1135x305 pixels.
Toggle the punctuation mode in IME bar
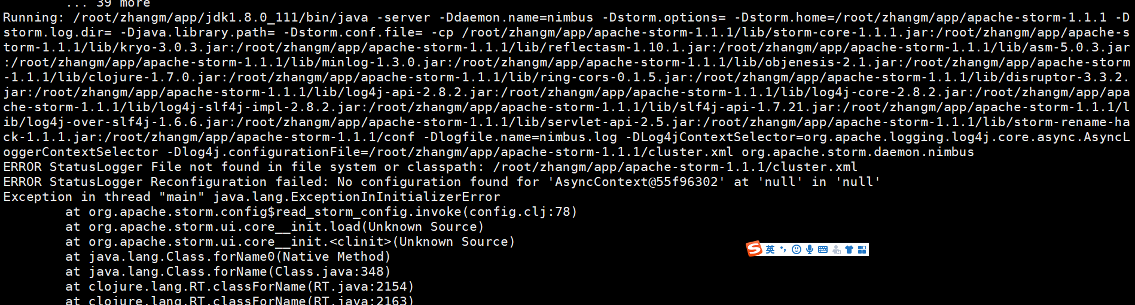click(x=783, y=249)
